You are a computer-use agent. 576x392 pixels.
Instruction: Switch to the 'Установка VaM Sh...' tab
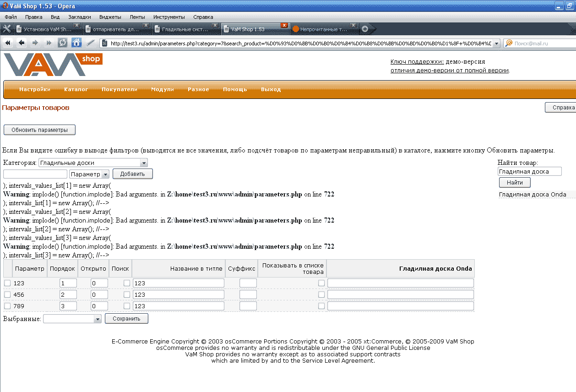tap(48, 29)
